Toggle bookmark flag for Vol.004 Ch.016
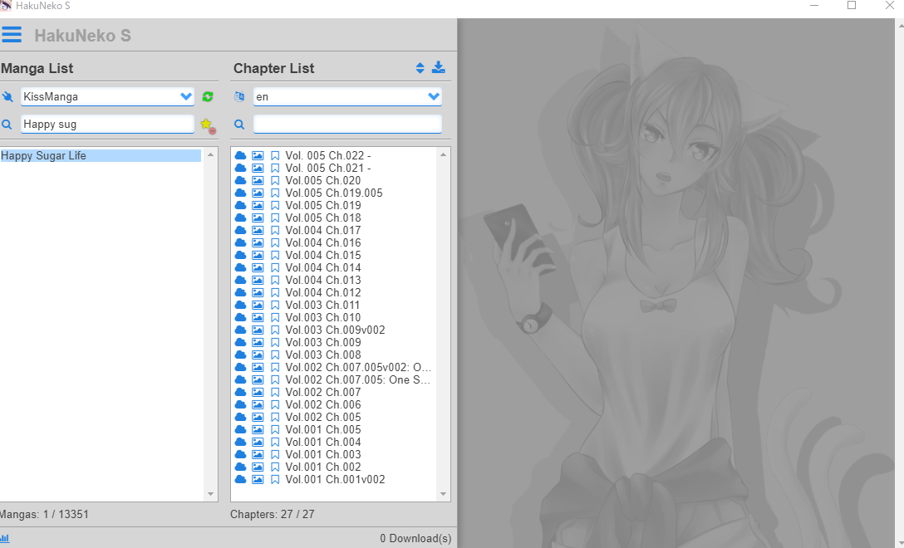 click(275, 243)
